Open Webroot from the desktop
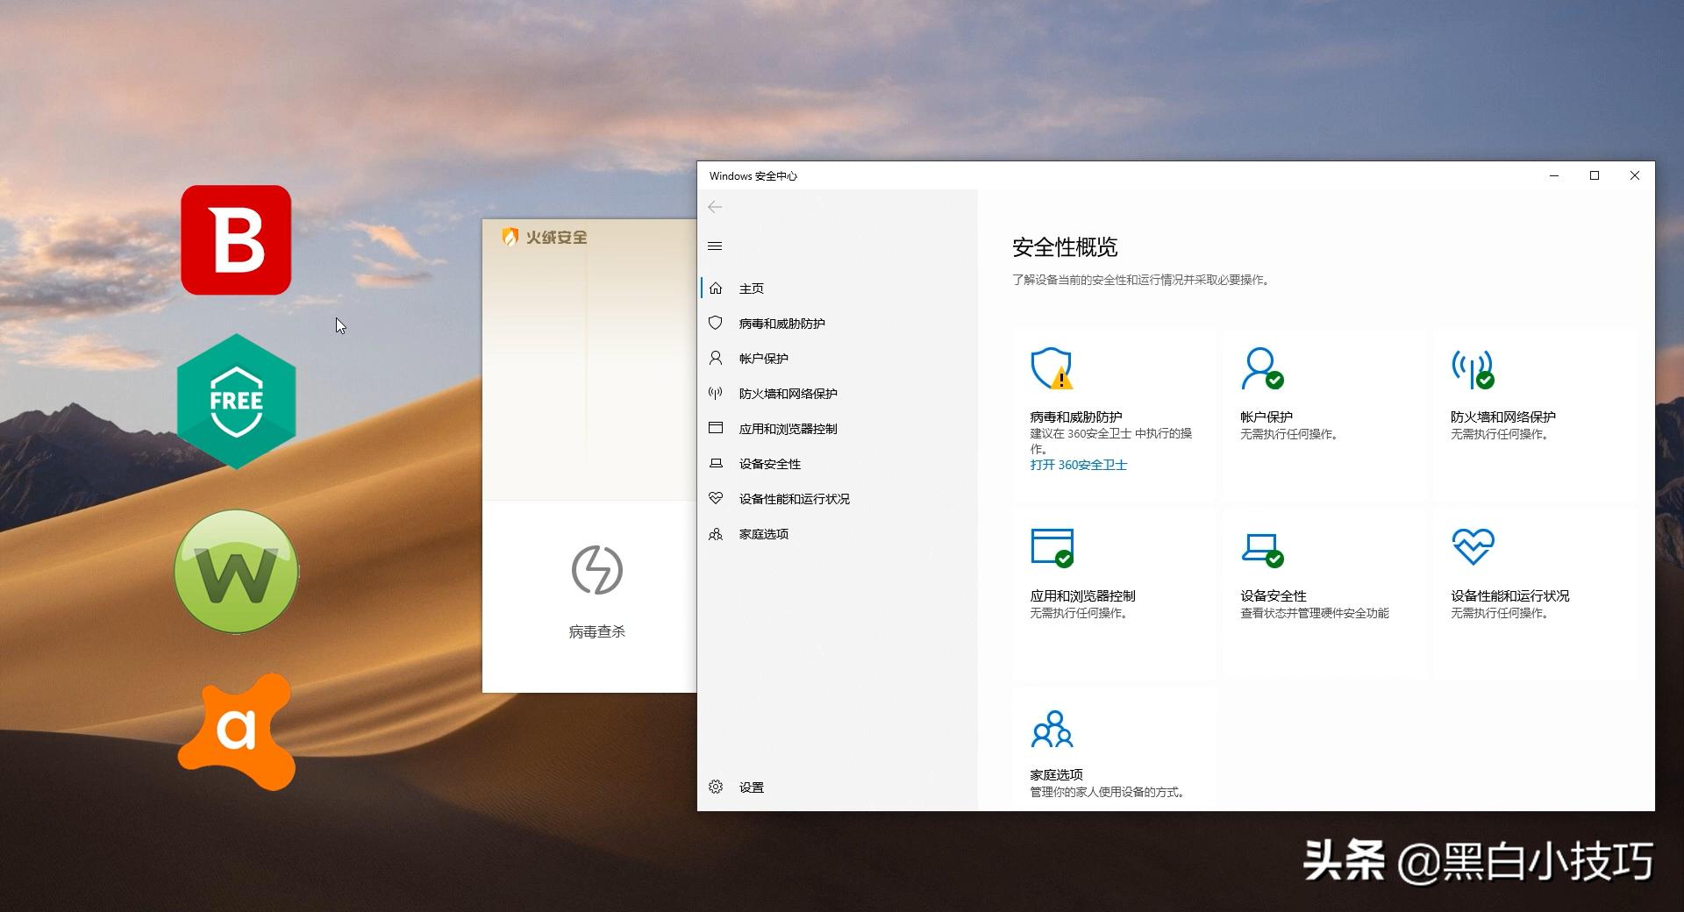This screenshot has height=912, width=1684. pyautogui.click(x=235, y=570)
